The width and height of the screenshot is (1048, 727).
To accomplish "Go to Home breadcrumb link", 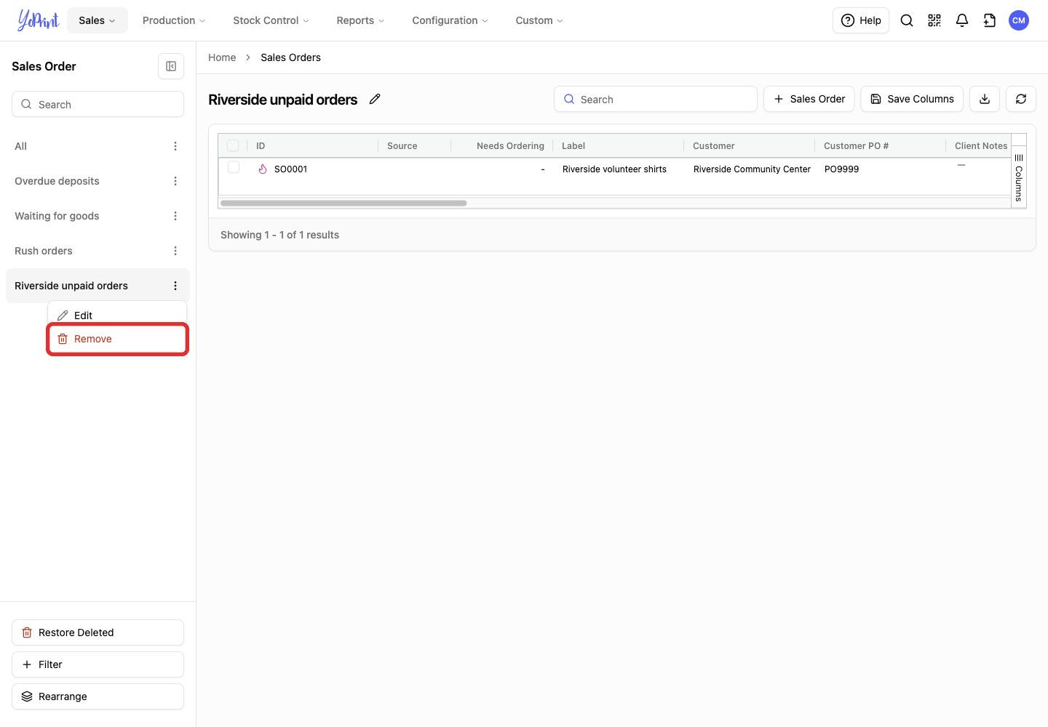I will pos(222,57).
